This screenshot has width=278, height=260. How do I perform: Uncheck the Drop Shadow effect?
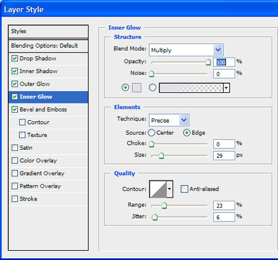pyautogui.click(x=15, y=58)
